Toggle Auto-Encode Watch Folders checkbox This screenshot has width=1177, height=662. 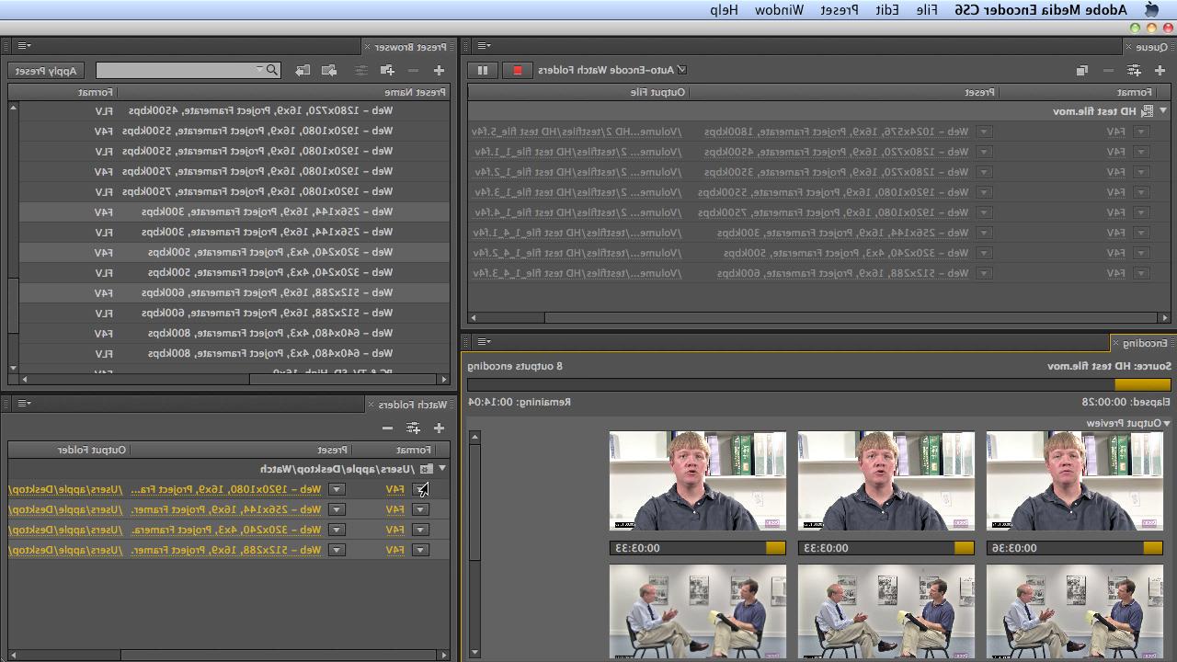(681, 70)
